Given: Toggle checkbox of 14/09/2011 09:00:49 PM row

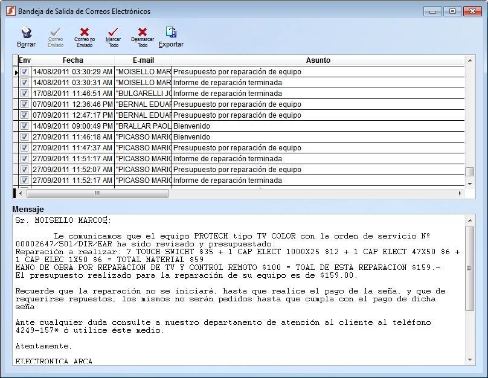Looking at the screenshot, I should 24,126.
